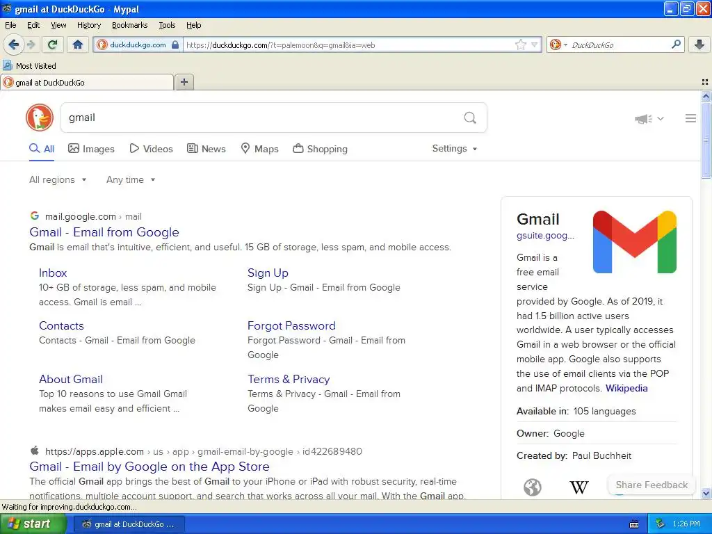
Task: Switch to the Maps results tab
Action: point(259,149)
